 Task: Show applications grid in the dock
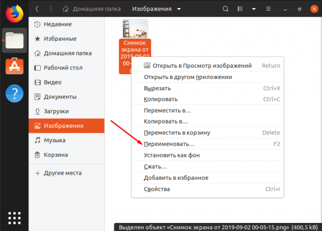(x=14, y=218)
